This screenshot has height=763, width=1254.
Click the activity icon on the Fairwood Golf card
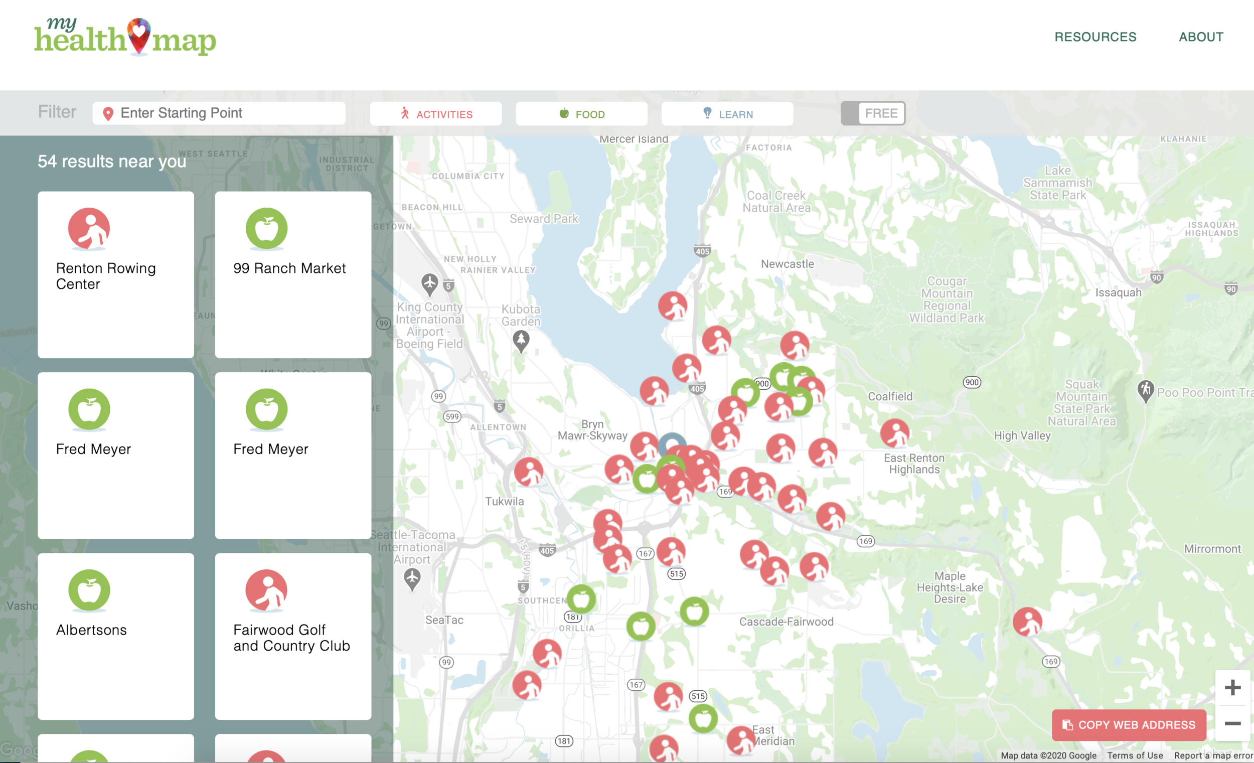[267, 590]
